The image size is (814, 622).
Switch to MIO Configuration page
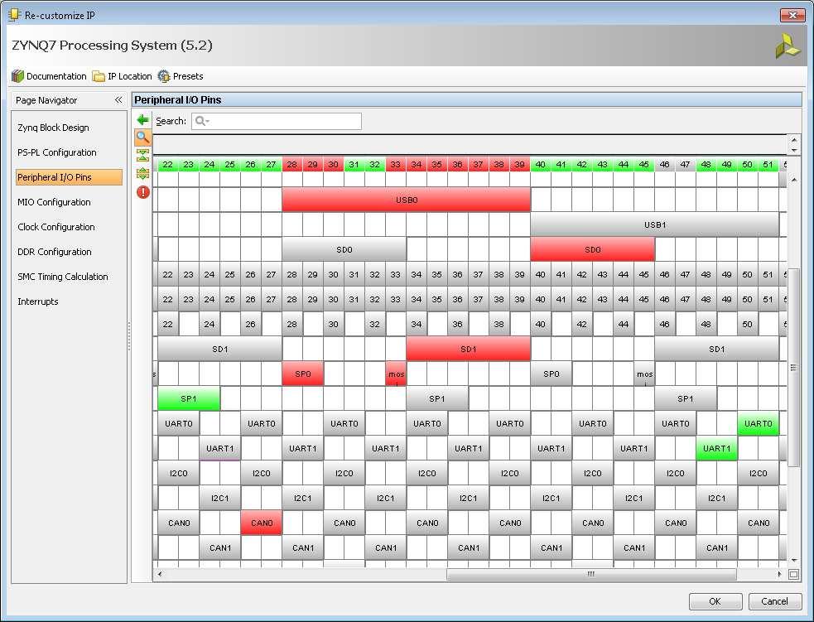(54, 202)
